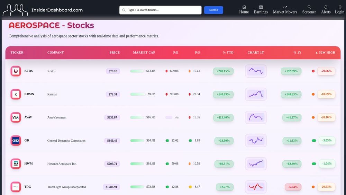Sort by the P/S column header

197,53
